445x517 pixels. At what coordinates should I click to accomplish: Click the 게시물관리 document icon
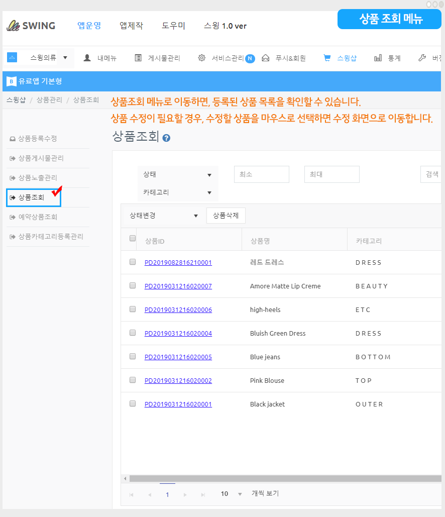(x=138, y=58)
